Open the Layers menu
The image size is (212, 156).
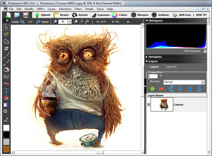pyautogui.click(x=51, y=9)
